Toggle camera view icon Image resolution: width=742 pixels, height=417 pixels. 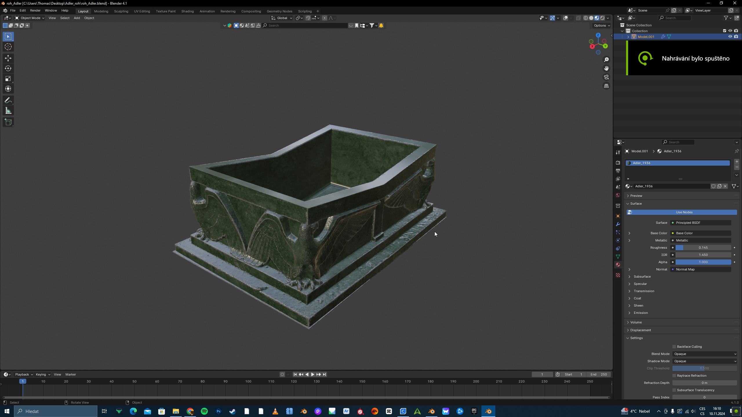(x=606, y=77)
